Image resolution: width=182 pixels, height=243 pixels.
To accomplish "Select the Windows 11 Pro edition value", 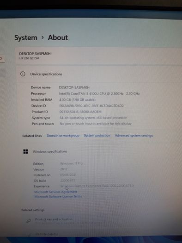I will pos(71,163).
